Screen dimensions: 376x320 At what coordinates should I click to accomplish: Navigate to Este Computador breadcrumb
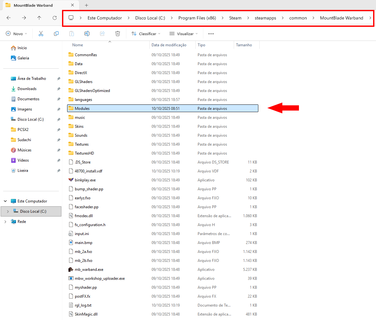[105, 18]
